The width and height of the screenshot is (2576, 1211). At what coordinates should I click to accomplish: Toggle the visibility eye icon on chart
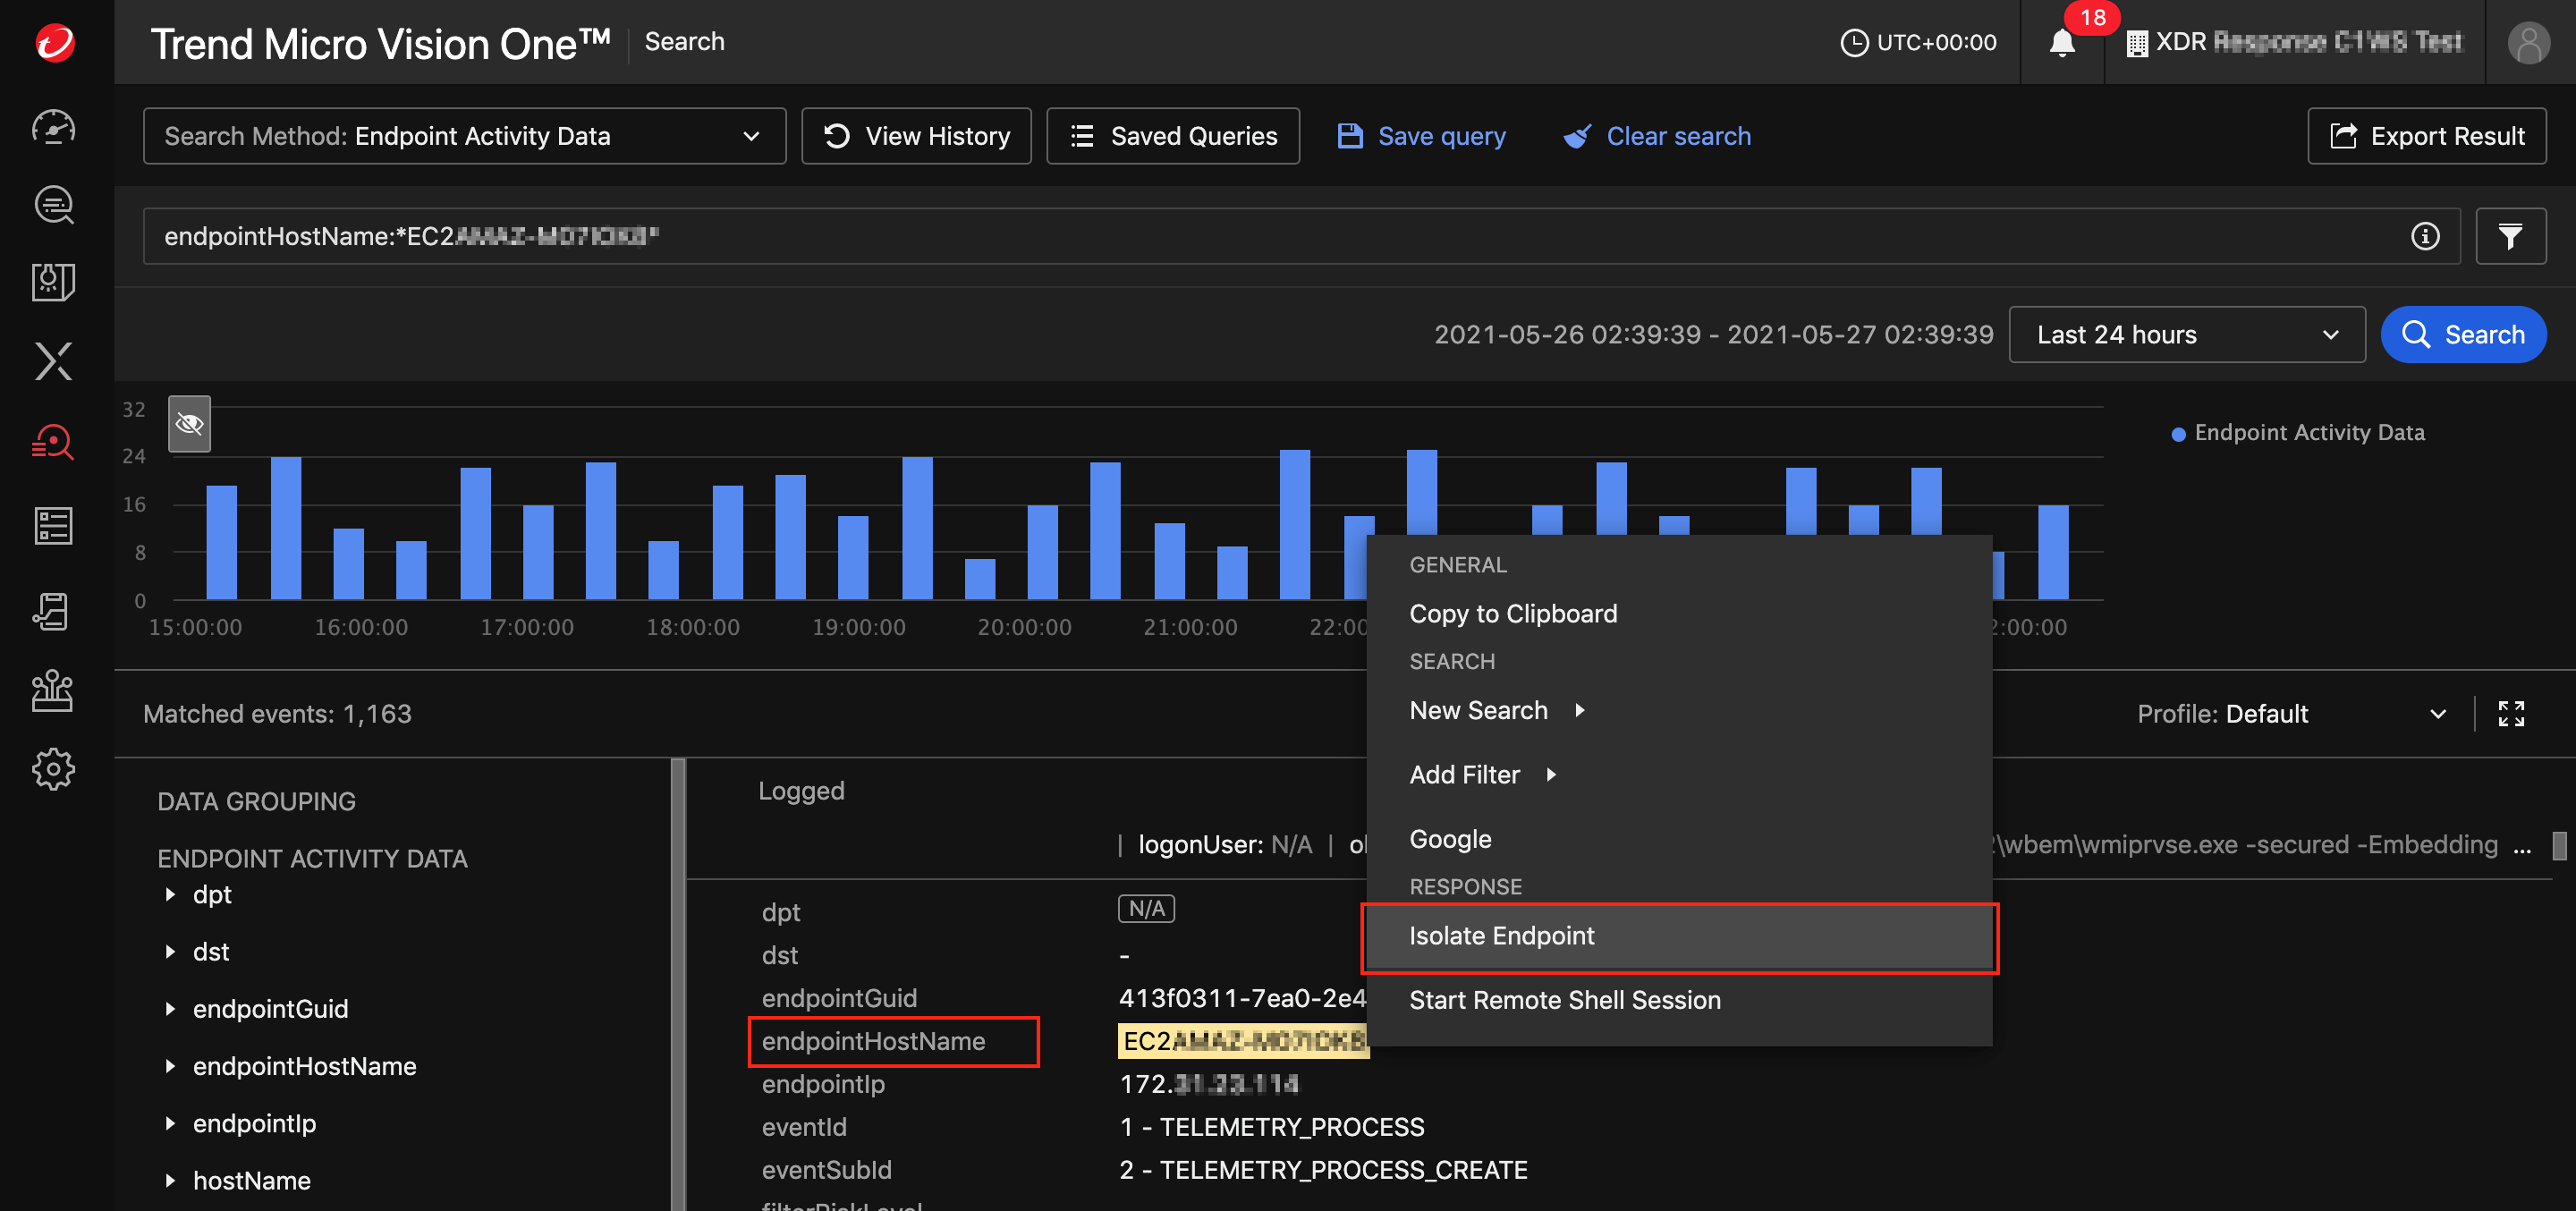189,424
